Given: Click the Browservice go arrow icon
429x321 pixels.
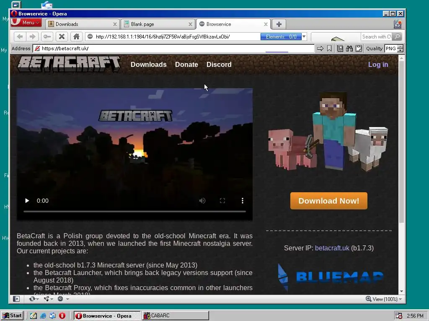Looking at the screenshot, I should coord(320,48).
